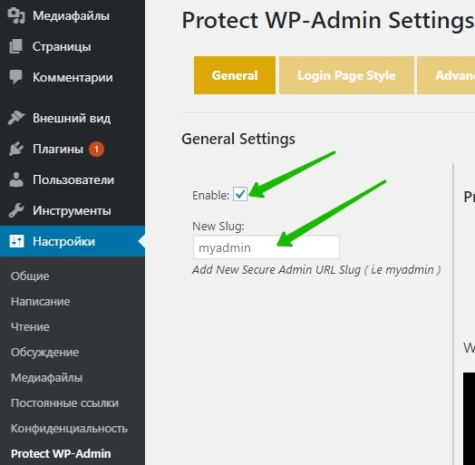Switch to the Login Page Style tab

point(346,75)
